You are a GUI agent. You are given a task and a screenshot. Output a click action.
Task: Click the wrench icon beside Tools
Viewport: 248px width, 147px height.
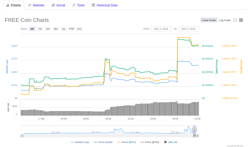click(74, 5)
